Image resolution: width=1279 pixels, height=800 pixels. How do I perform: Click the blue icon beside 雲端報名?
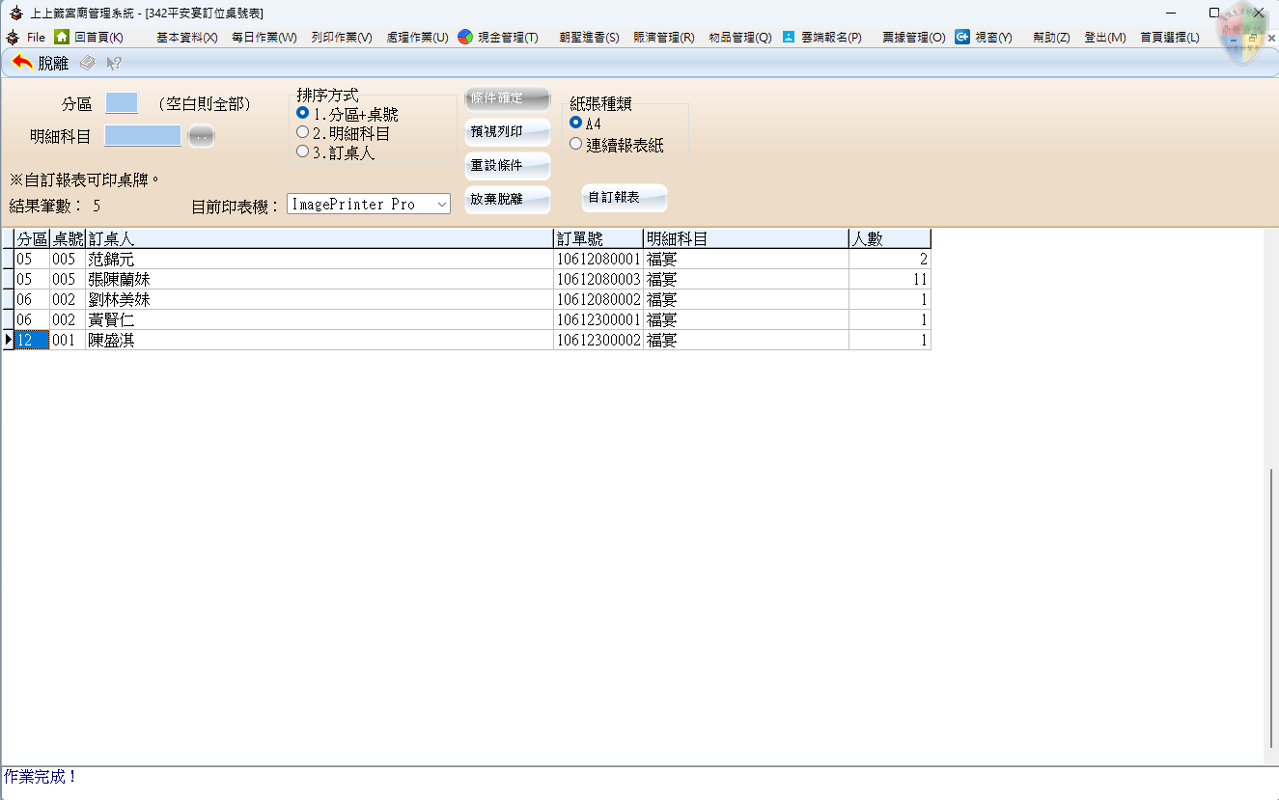click(x=789, y=37)
